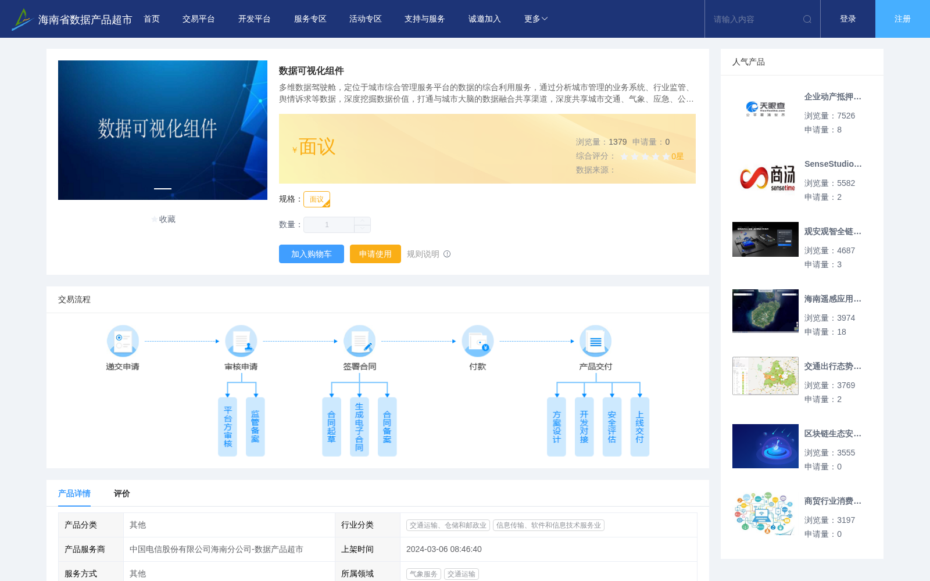
Task: Click the 产品交付 step icon
Action: tap(596, 341)
